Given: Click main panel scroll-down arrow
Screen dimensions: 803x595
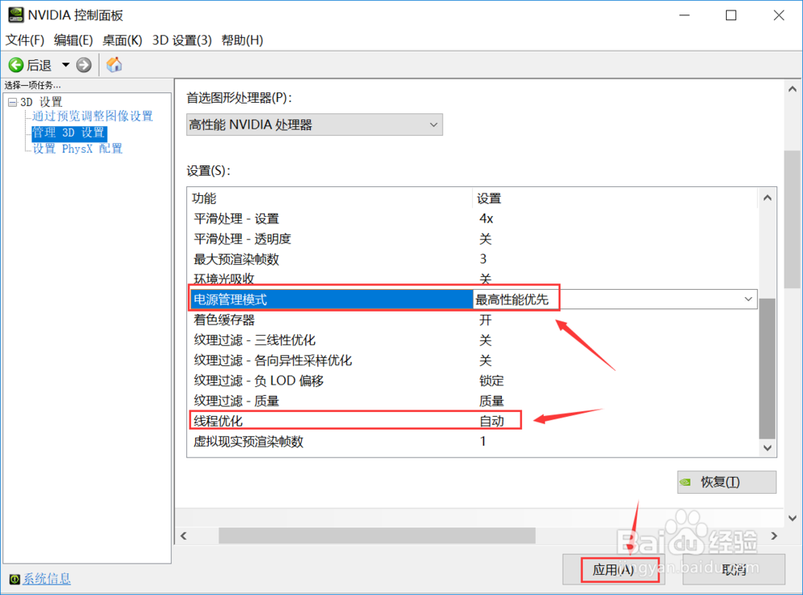Looking at the screenshot, I should coord(793,518).
